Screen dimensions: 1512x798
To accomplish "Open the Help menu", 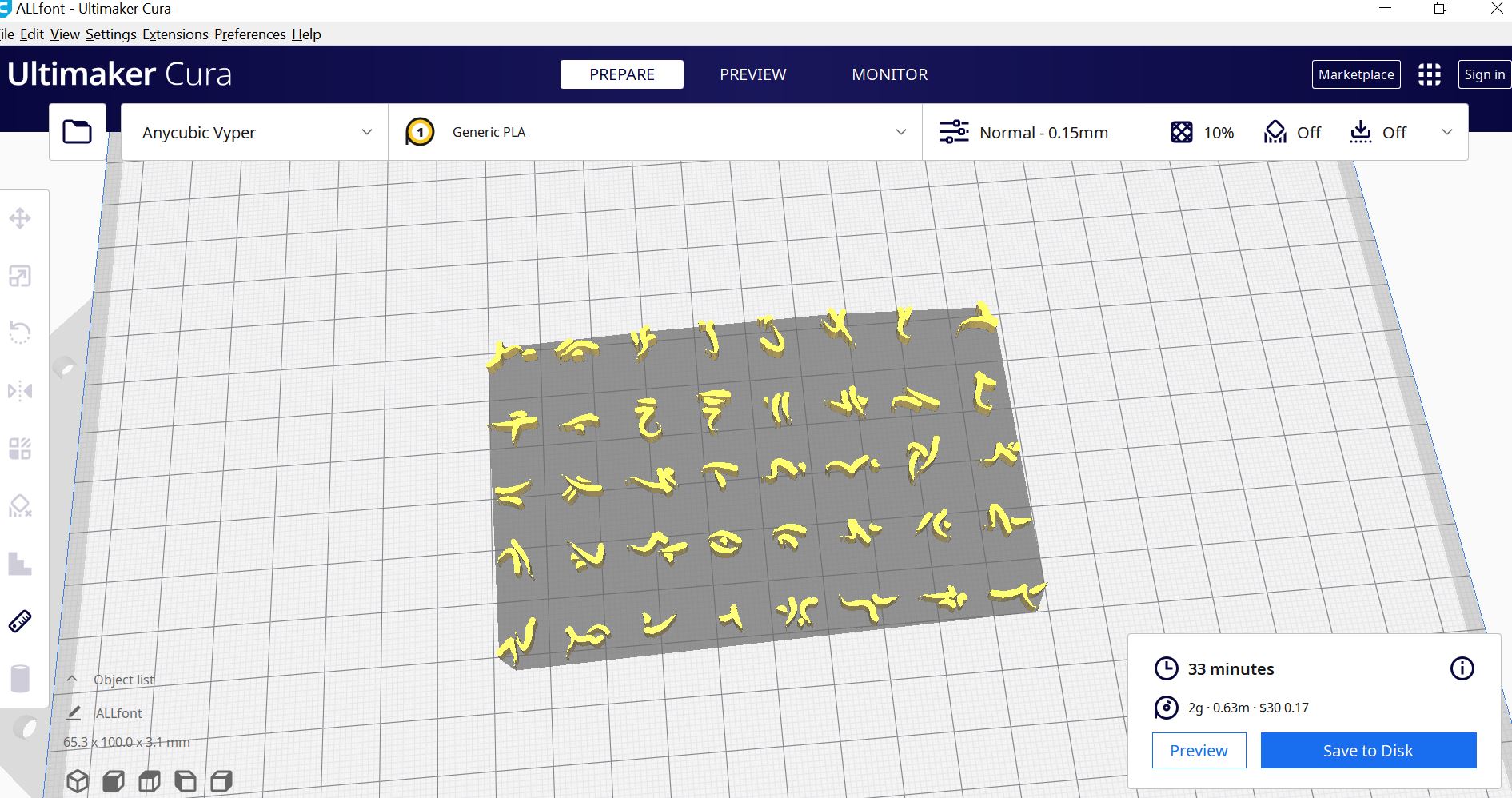I will coord(306,34).
